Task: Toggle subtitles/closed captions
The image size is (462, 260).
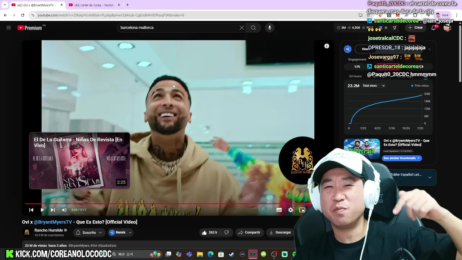Action: [279, 210]
